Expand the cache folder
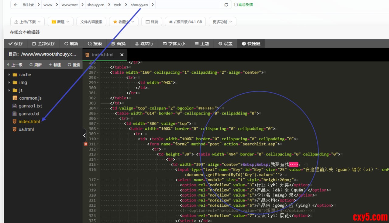Screen dimensions: 389x223 (x=9, y=75)
